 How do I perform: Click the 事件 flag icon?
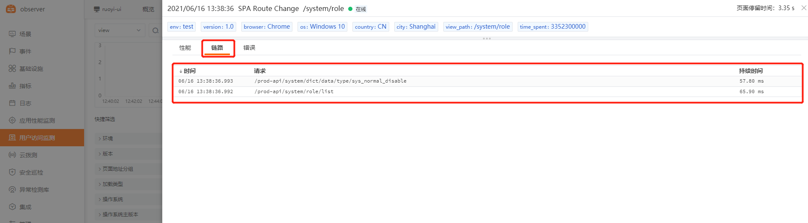[x=12, y=51]
